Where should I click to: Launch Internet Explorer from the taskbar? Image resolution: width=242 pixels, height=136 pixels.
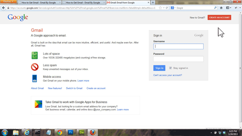coord(27,132)
